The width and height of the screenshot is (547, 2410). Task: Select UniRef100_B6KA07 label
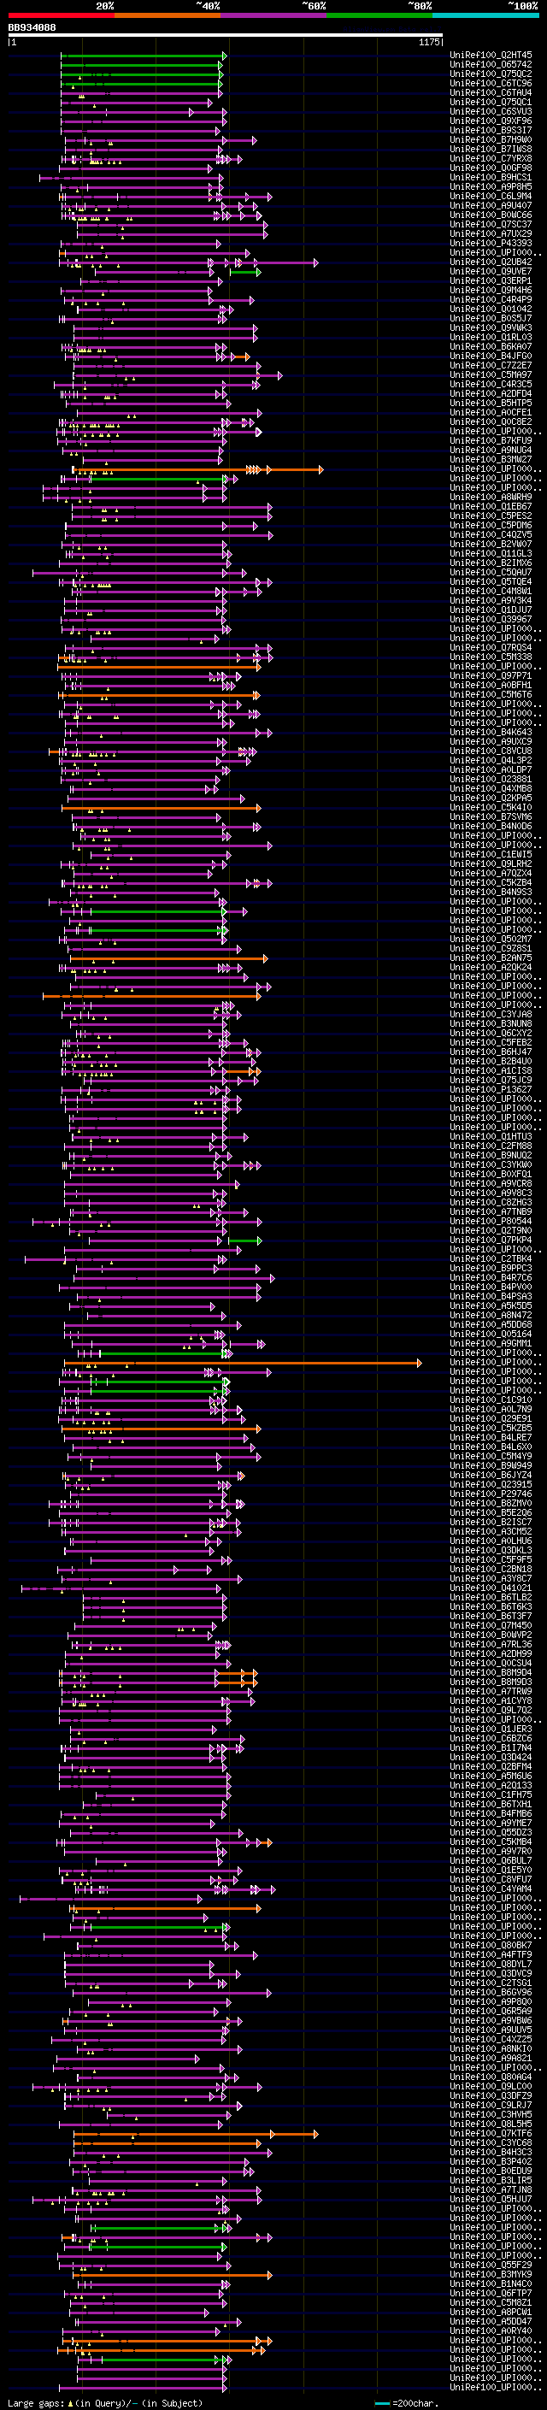point(491,347)
